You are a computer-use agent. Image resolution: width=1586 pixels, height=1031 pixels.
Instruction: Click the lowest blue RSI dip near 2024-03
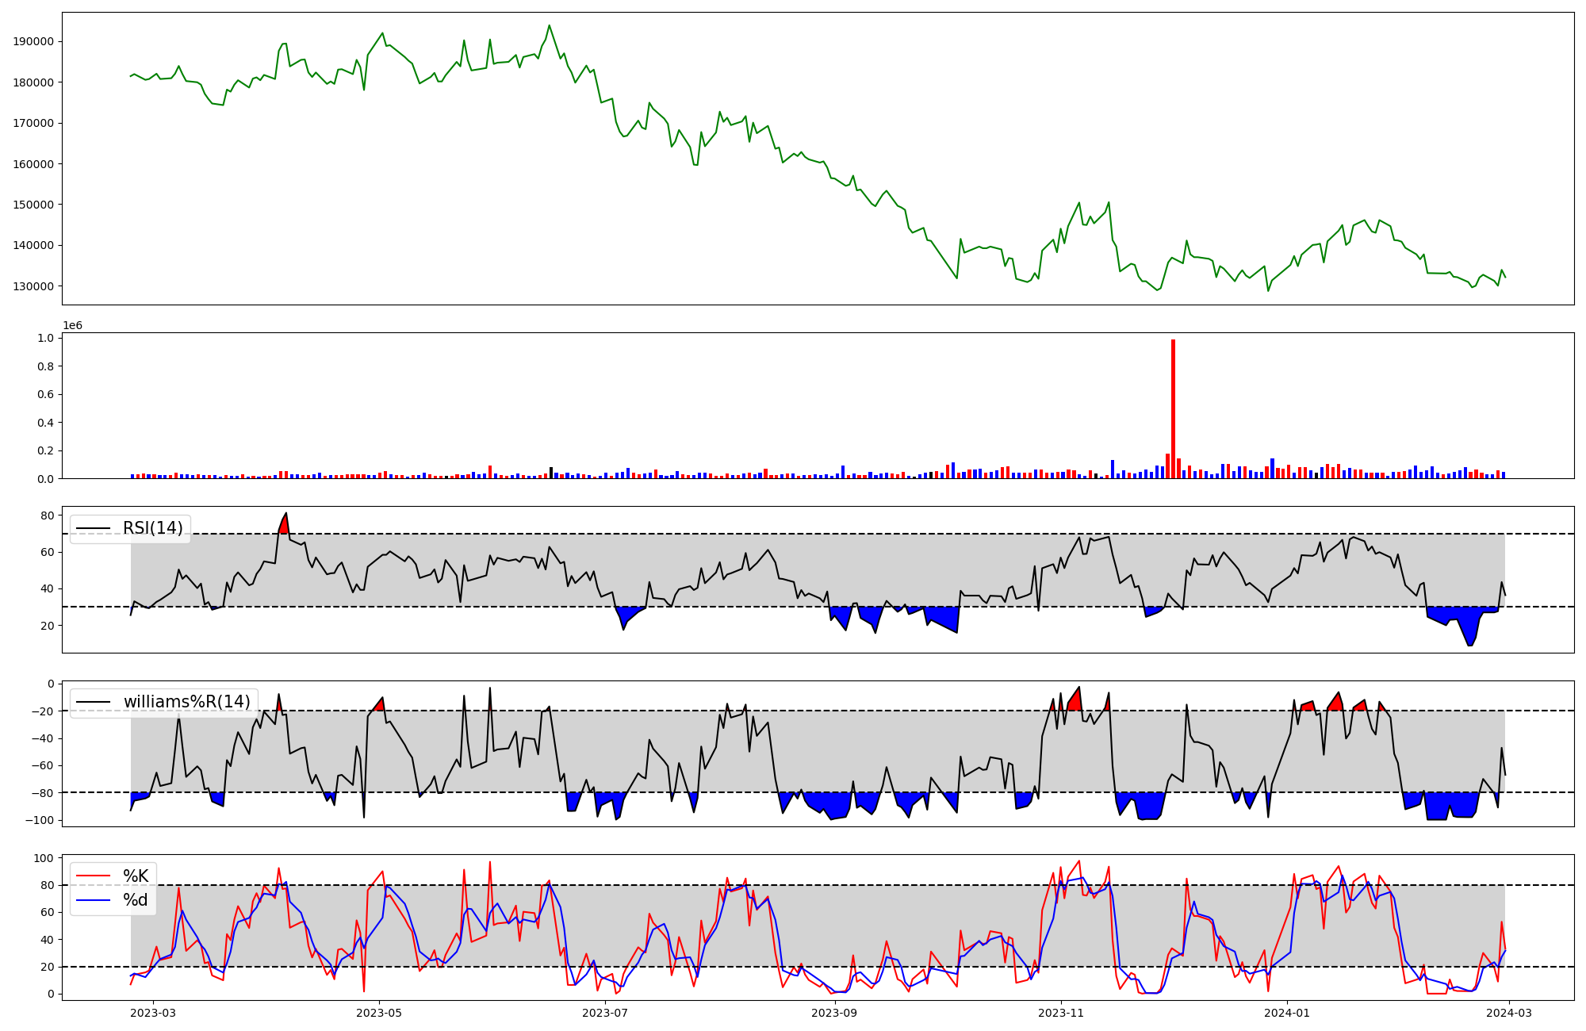click(x=1470, y=641)
